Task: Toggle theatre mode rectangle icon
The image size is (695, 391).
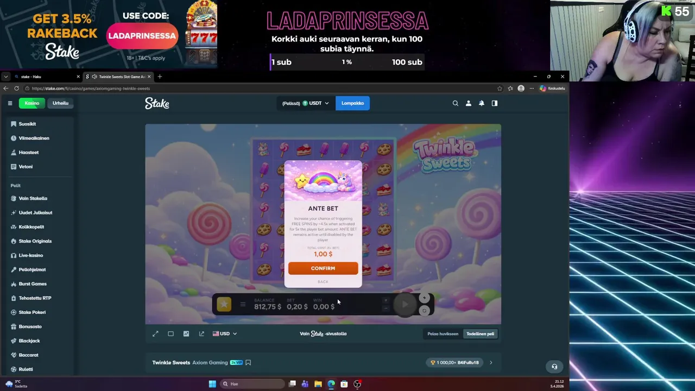Action: coord(170,333)
